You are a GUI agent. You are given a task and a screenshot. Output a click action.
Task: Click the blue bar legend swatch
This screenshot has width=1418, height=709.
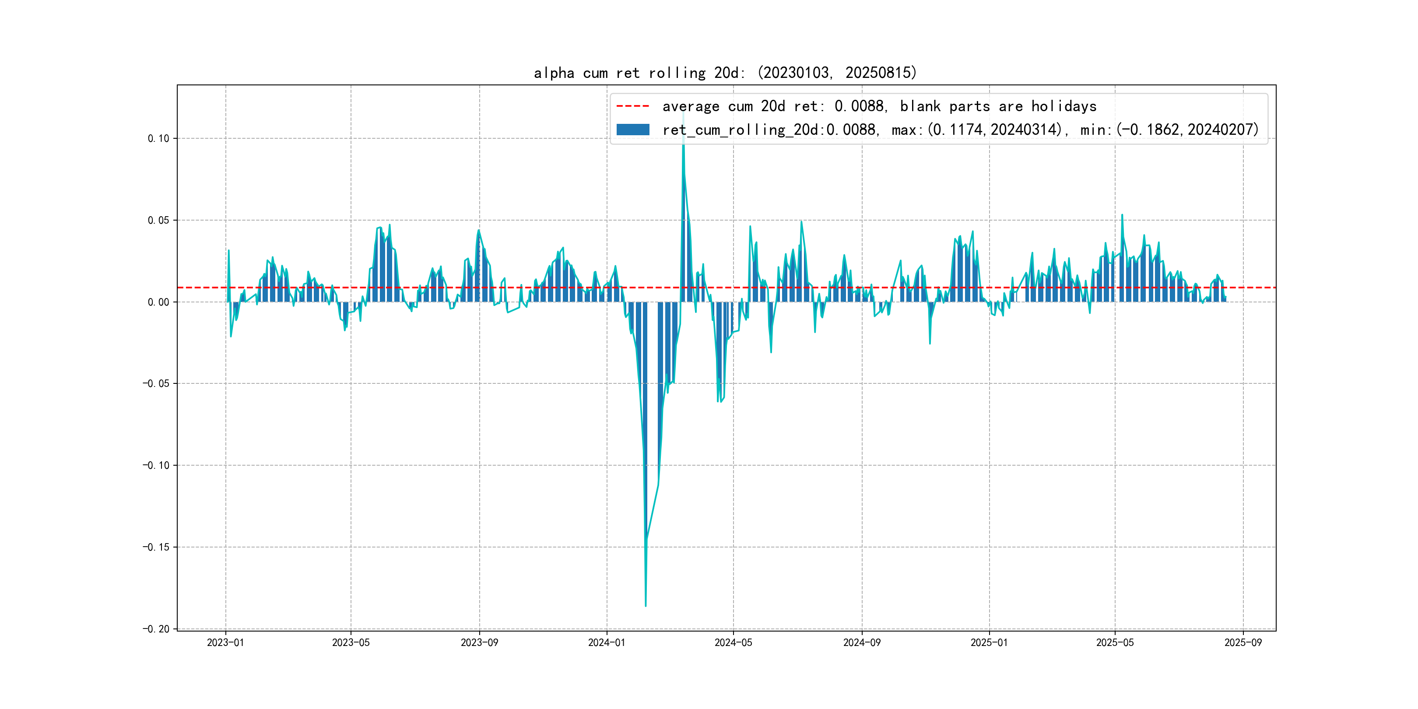click(x=632, y=130)
